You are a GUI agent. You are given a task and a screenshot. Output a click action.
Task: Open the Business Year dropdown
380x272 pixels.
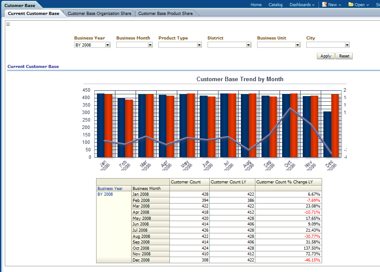tap(108, 45)
